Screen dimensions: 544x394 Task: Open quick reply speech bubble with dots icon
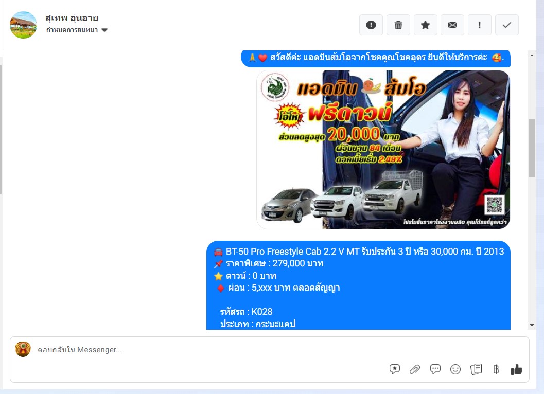click(x=435, y=369)
